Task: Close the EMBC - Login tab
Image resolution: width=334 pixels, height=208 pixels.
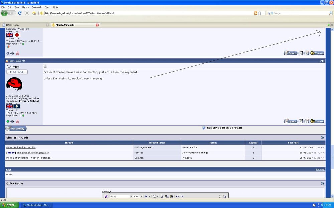Action: (x=47, y=25)
